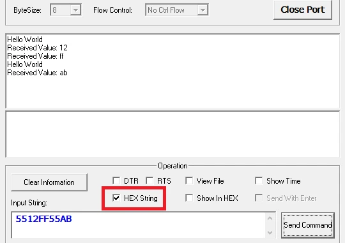
Task: Click the second 'Hello World' line
Action: (25, 64)
